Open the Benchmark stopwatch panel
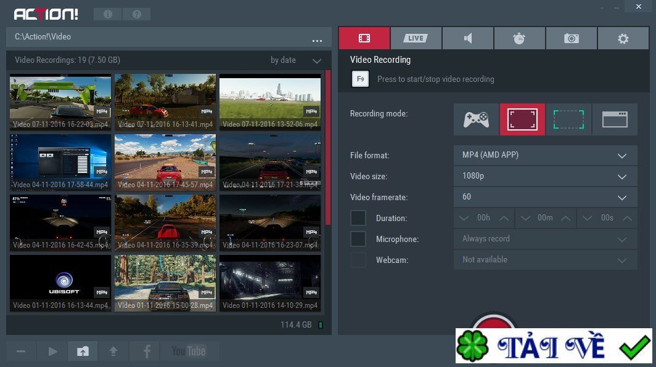The width and height of the screenshot is (656, 367). pos(520,38)
